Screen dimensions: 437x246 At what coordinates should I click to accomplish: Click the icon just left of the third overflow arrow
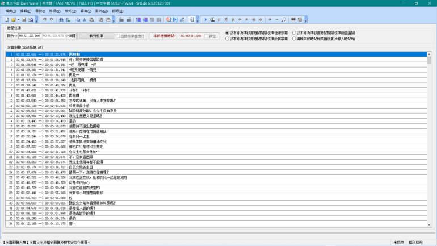tap(192, 19)
